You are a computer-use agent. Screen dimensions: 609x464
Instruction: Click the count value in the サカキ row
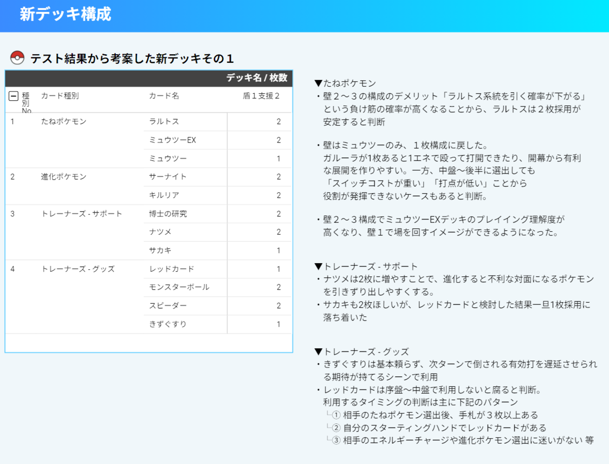(279, 251)
